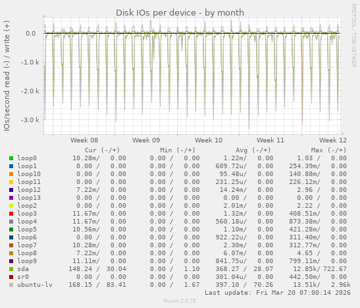Click the 'Last update: Fri Mar 20 07:00:14 2026' line

pyautogui.click(x=278, y=293)
